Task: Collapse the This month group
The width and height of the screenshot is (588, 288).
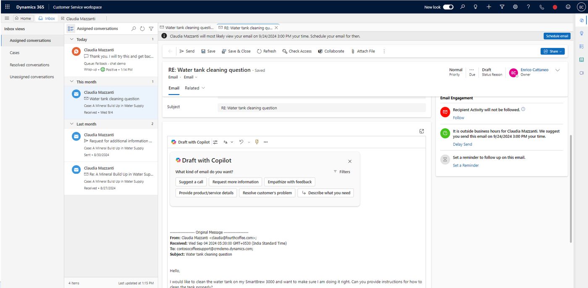Action: (71, 82)
